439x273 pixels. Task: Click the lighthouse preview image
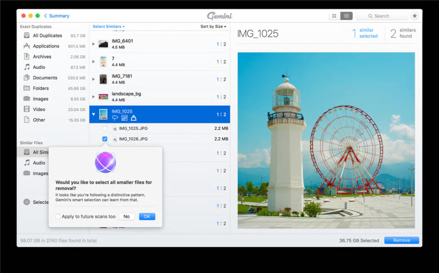click(326, 140)
